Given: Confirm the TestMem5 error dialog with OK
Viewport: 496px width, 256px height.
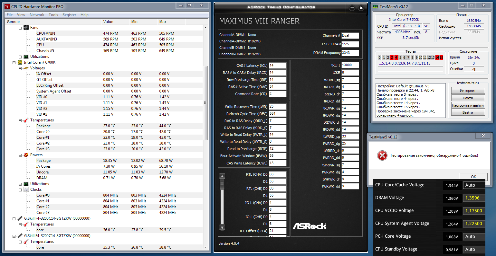Looking at the screenshot, I should pos(473,177).
